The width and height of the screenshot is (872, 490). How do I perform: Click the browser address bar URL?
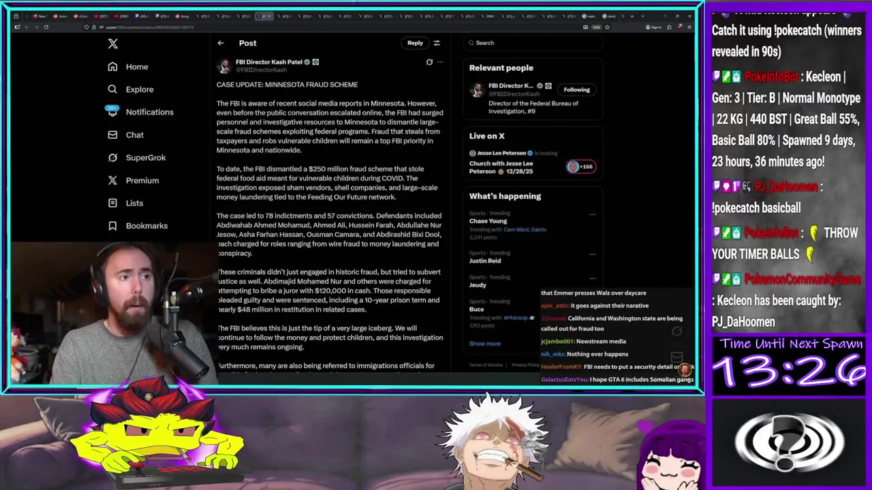point(151,27)
